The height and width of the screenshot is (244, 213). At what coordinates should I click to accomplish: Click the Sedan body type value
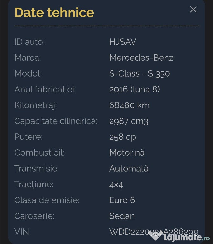click(122, 216)
